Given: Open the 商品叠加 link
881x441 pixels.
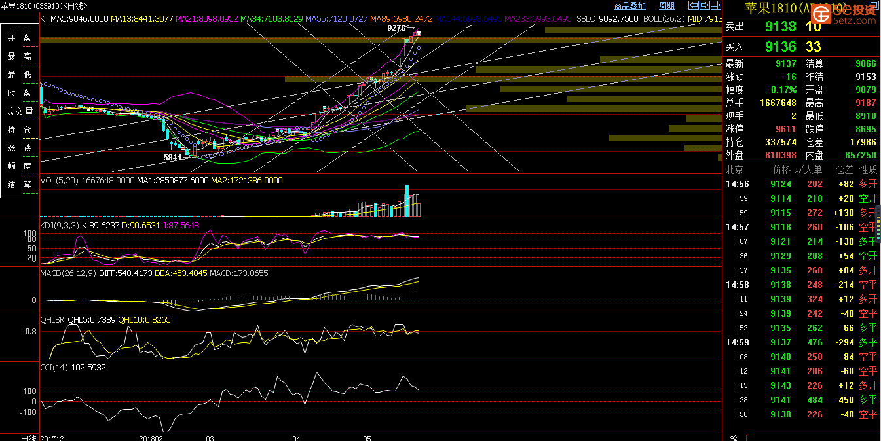Looking at the screenshot, I should pyautogui.click(x=630, y=5).
